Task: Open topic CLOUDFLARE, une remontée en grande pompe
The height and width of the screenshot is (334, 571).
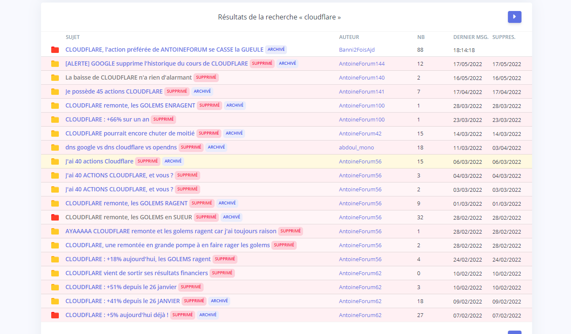Action: [x=168, y=245]
